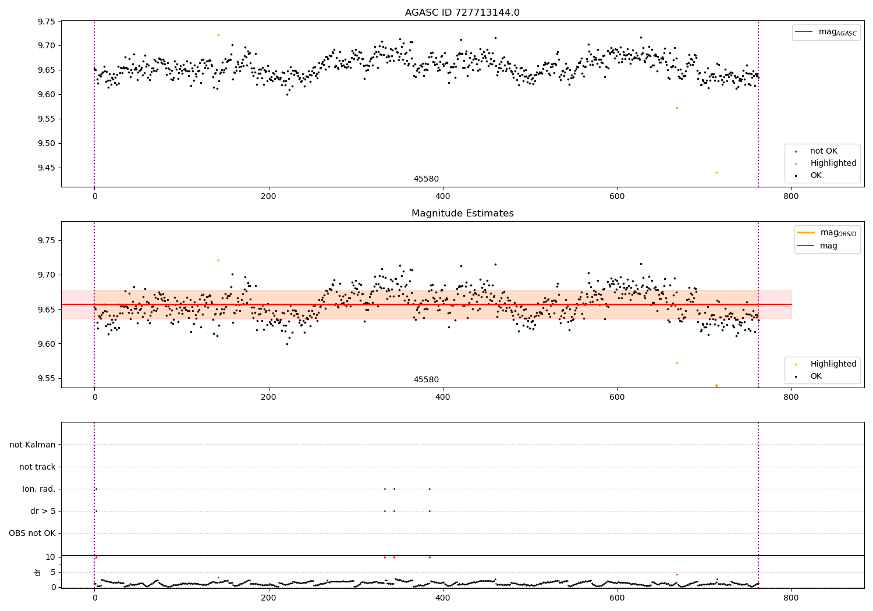
Task: Click the "45580" label in Magnitude Estimates plot
Action: pos(426,380)
